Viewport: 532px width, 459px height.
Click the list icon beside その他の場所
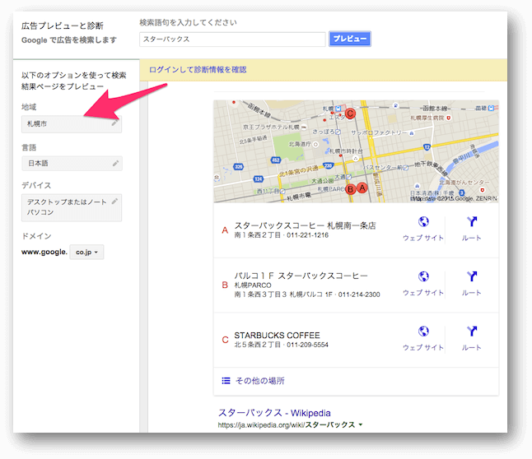pos(226,381)
